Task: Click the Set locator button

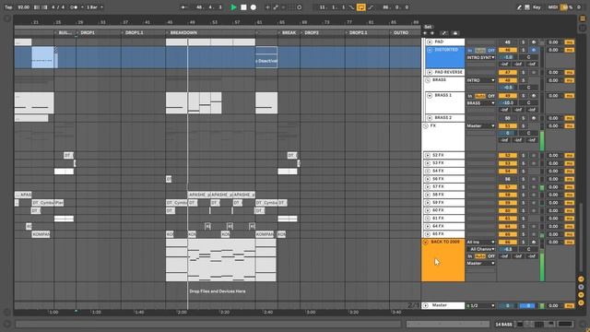Action: [x=428, y=27]
